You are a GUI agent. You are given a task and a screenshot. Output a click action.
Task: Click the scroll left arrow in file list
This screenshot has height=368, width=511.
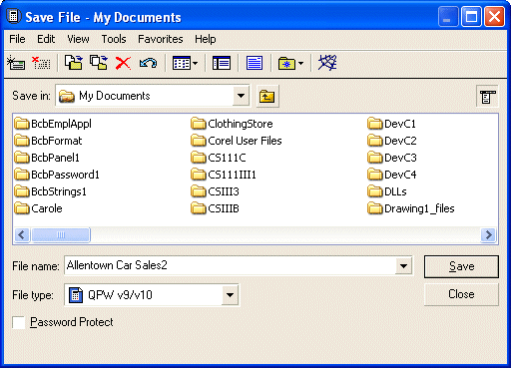coord(22,235)
